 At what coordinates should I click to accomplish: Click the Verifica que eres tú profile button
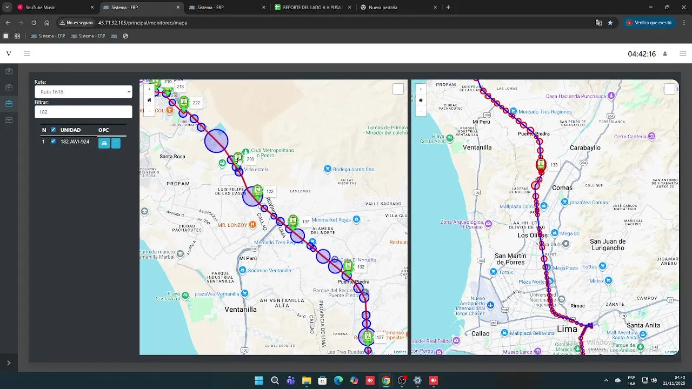point(649,23)
